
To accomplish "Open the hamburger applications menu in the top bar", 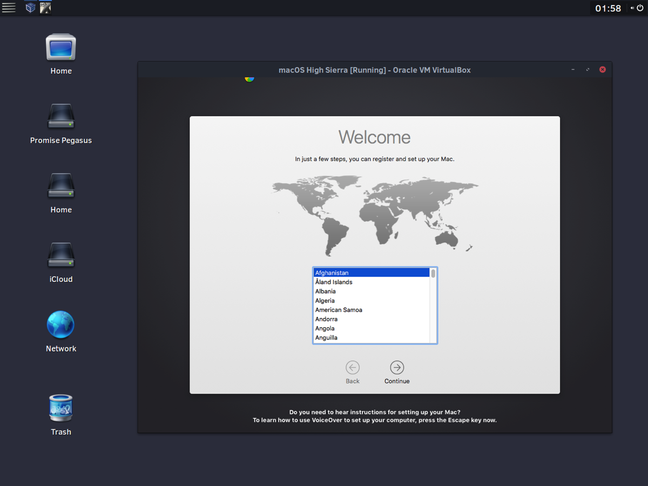I will (9, 8).
